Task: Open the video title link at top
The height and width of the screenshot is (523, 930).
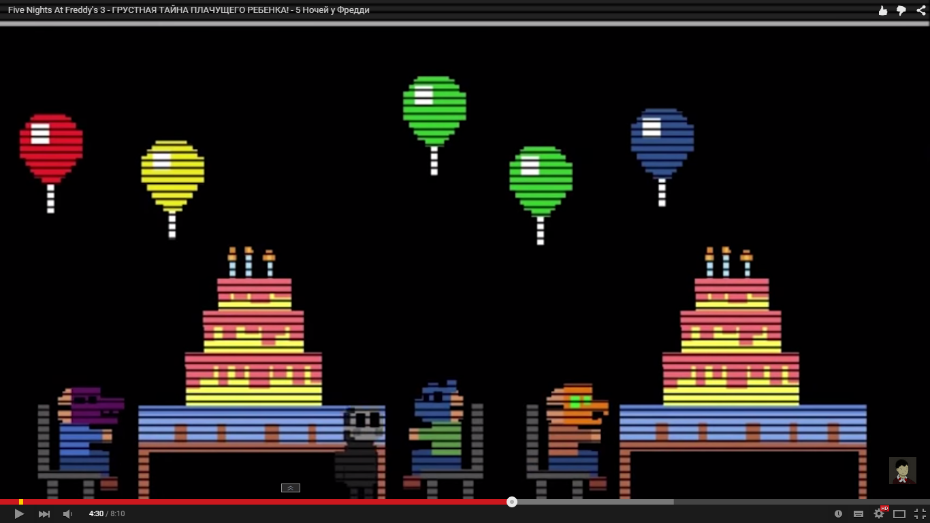Action: coord(189,10)
